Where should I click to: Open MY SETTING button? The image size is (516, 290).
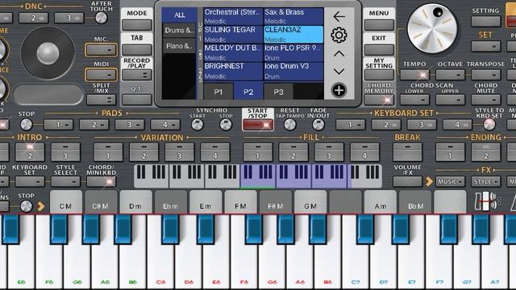[x=379, y=75]
